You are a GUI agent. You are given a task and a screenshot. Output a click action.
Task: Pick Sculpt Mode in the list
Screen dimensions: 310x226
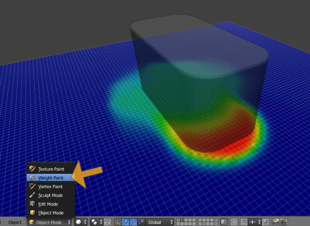[50, 195]
